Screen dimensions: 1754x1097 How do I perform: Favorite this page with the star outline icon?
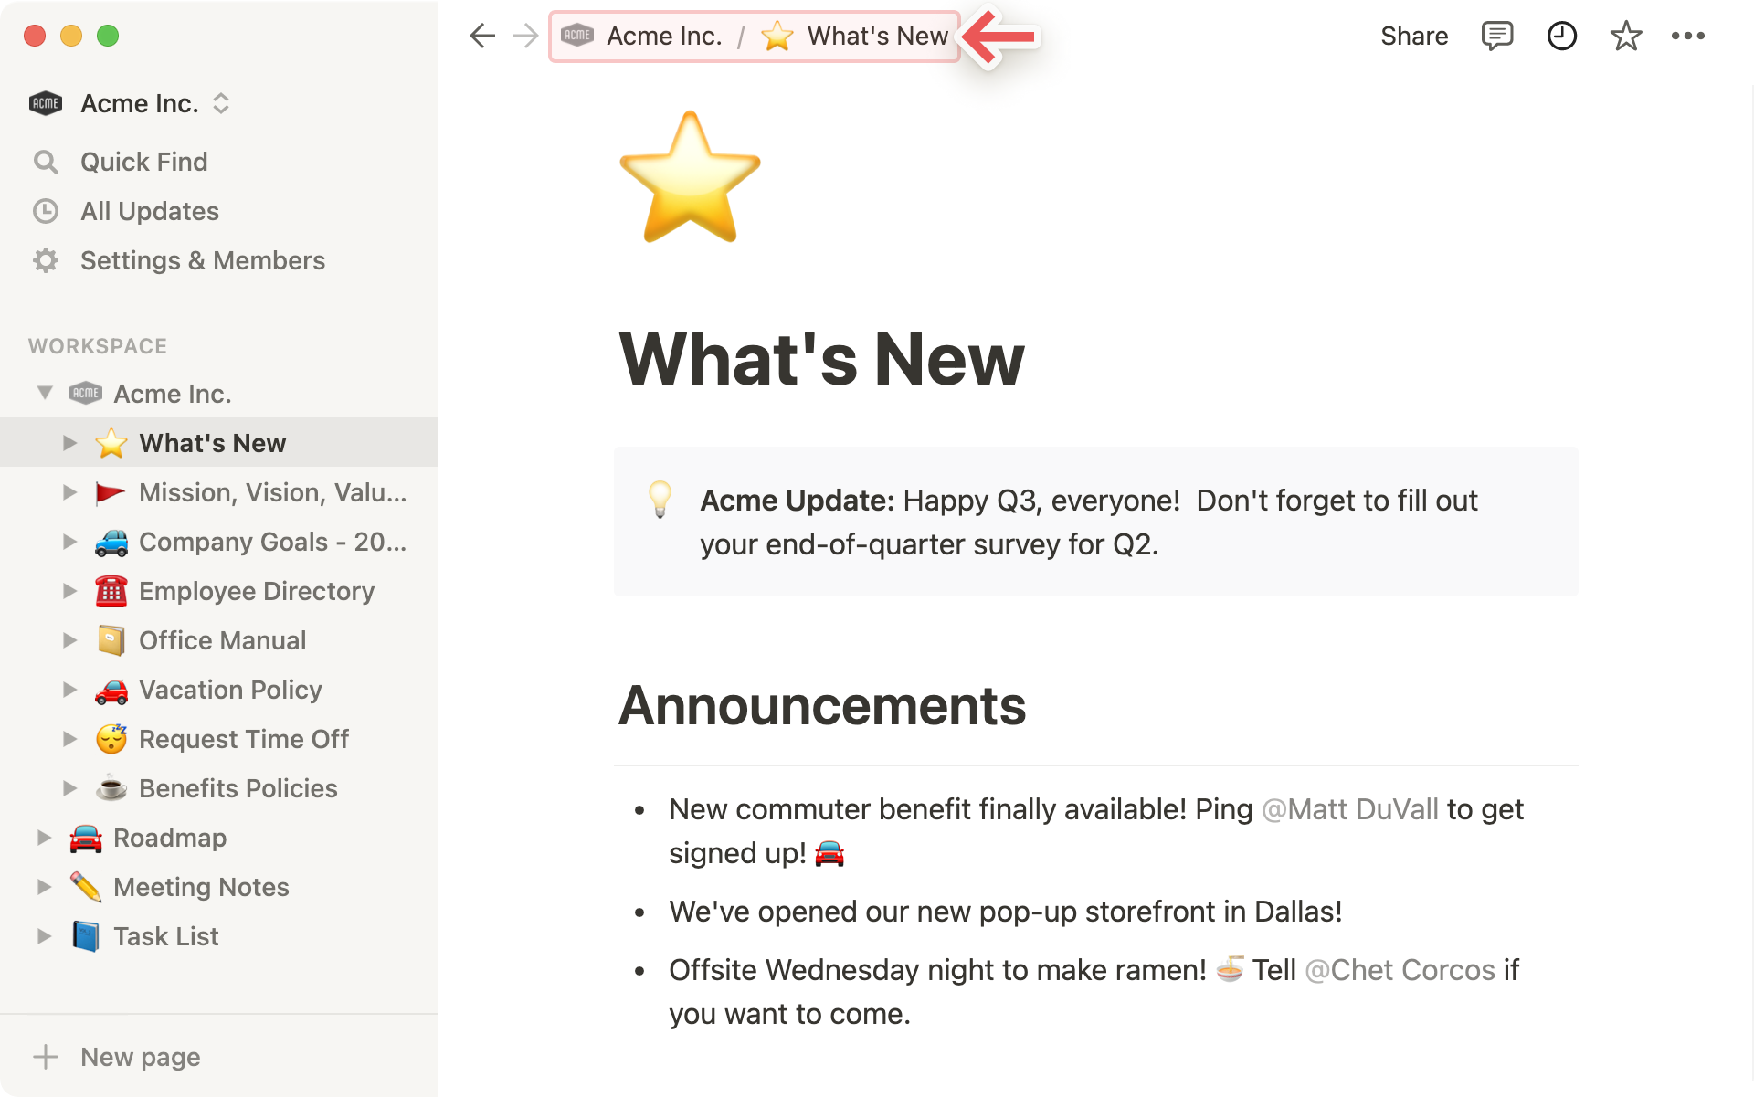[1625, 37]
